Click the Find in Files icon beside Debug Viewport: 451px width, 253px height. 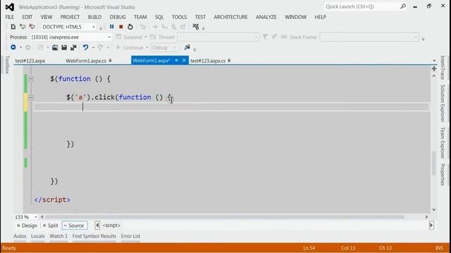point(187,47)
